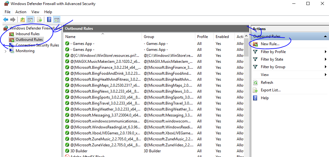Screen dimensions: 329x157
Task: Click New Rule... action link
Action: click(x=270, y=44)
